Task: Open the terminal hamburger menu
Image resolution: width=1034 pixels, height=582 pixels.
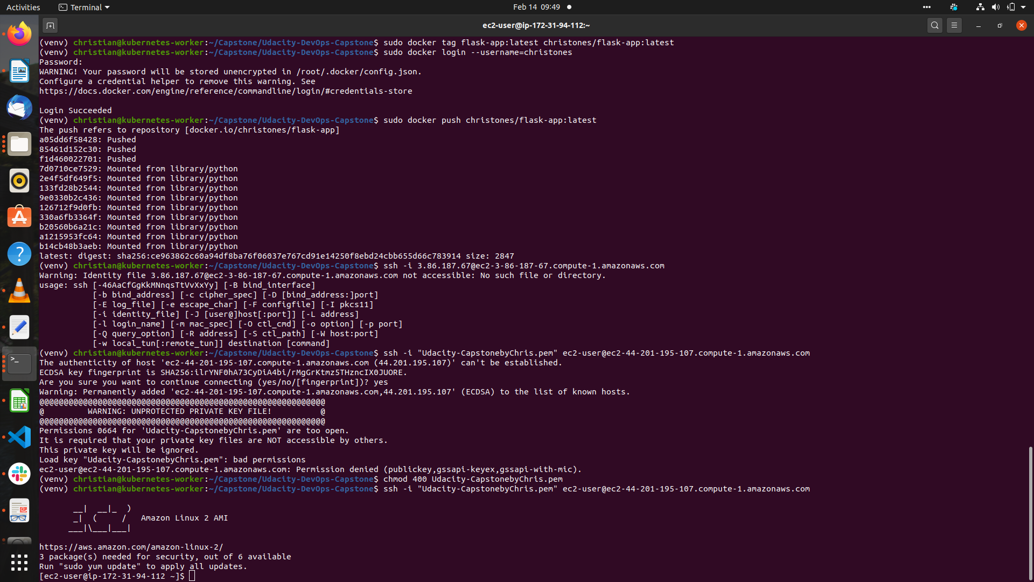Action: [x=954, y=25]
